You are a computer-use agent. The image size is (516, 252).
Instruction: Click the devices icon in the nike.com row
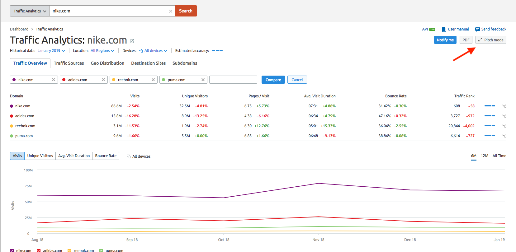(x=504, y=106)
